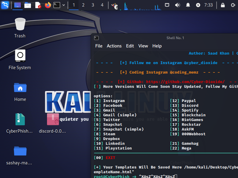Open the notifications bell
The image size is (238, 178).
coord(188,5)
